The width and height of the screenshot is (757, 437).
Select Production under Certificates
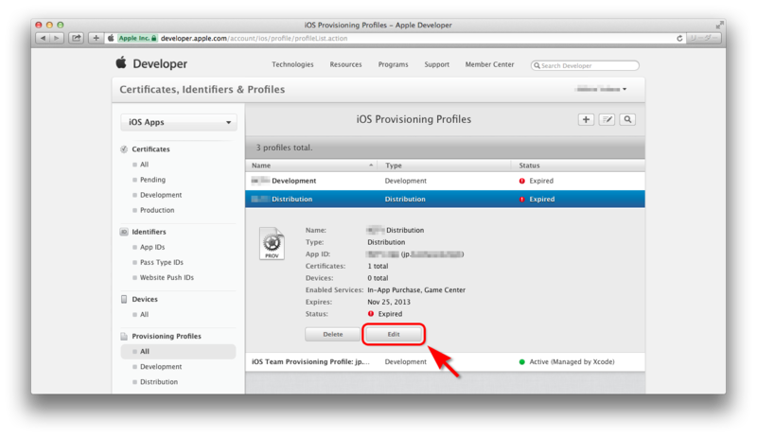tap(157, 210)
